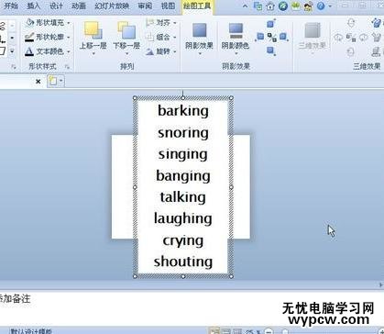Click the 形状轮廓 pen icon
The height and width of the screenshot is (334, 384).
click(x=29, y=38)
